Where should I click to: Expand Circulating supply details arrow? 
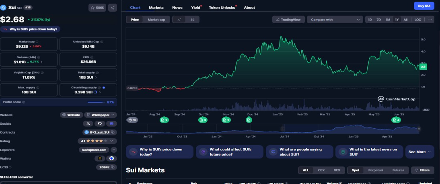100,92
